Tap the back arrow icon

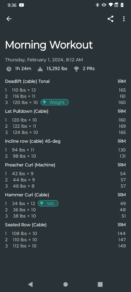9,19
